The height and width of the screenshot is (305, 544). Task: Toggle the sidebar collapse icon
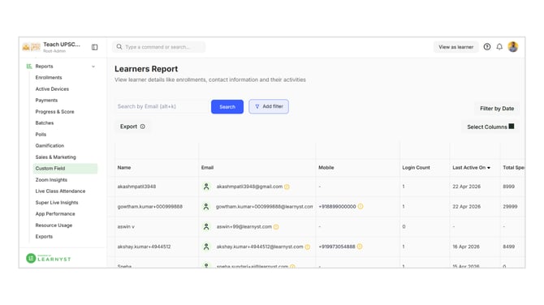pyautogui.click(x=94, y=47)
